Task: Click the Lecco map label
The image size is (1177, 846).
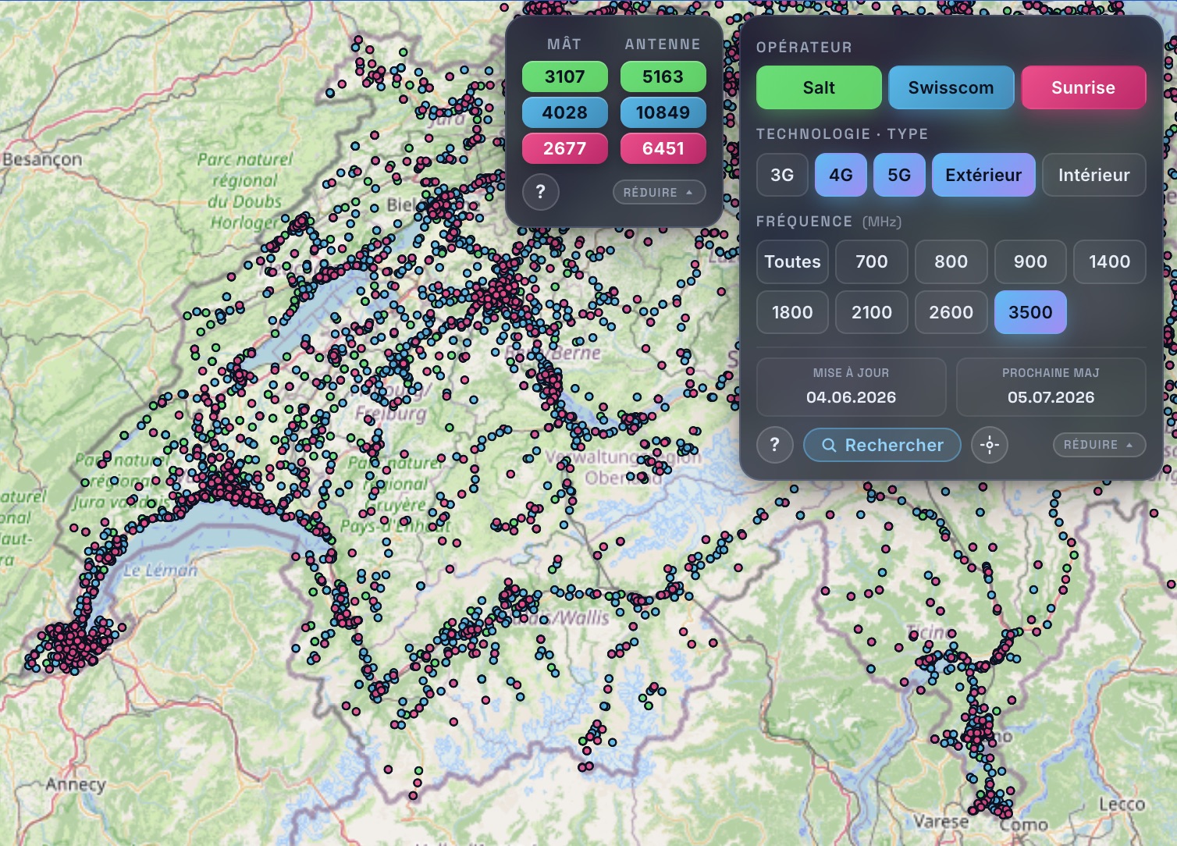Action: click(x=1122, y=804)
